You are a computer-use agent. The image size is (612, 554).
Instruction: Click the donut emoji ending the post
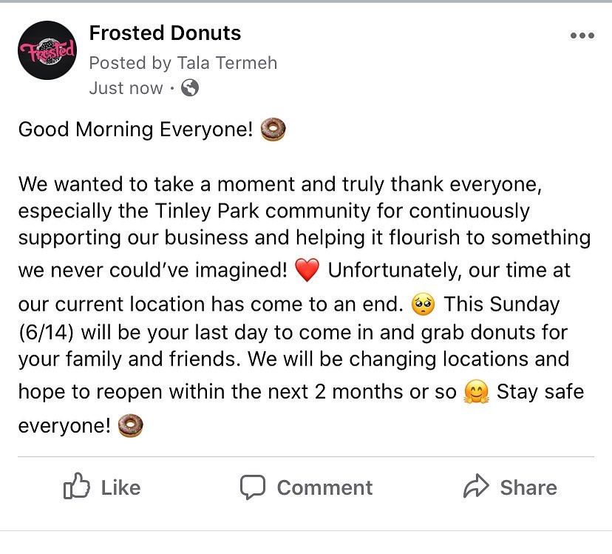[130, 425]
